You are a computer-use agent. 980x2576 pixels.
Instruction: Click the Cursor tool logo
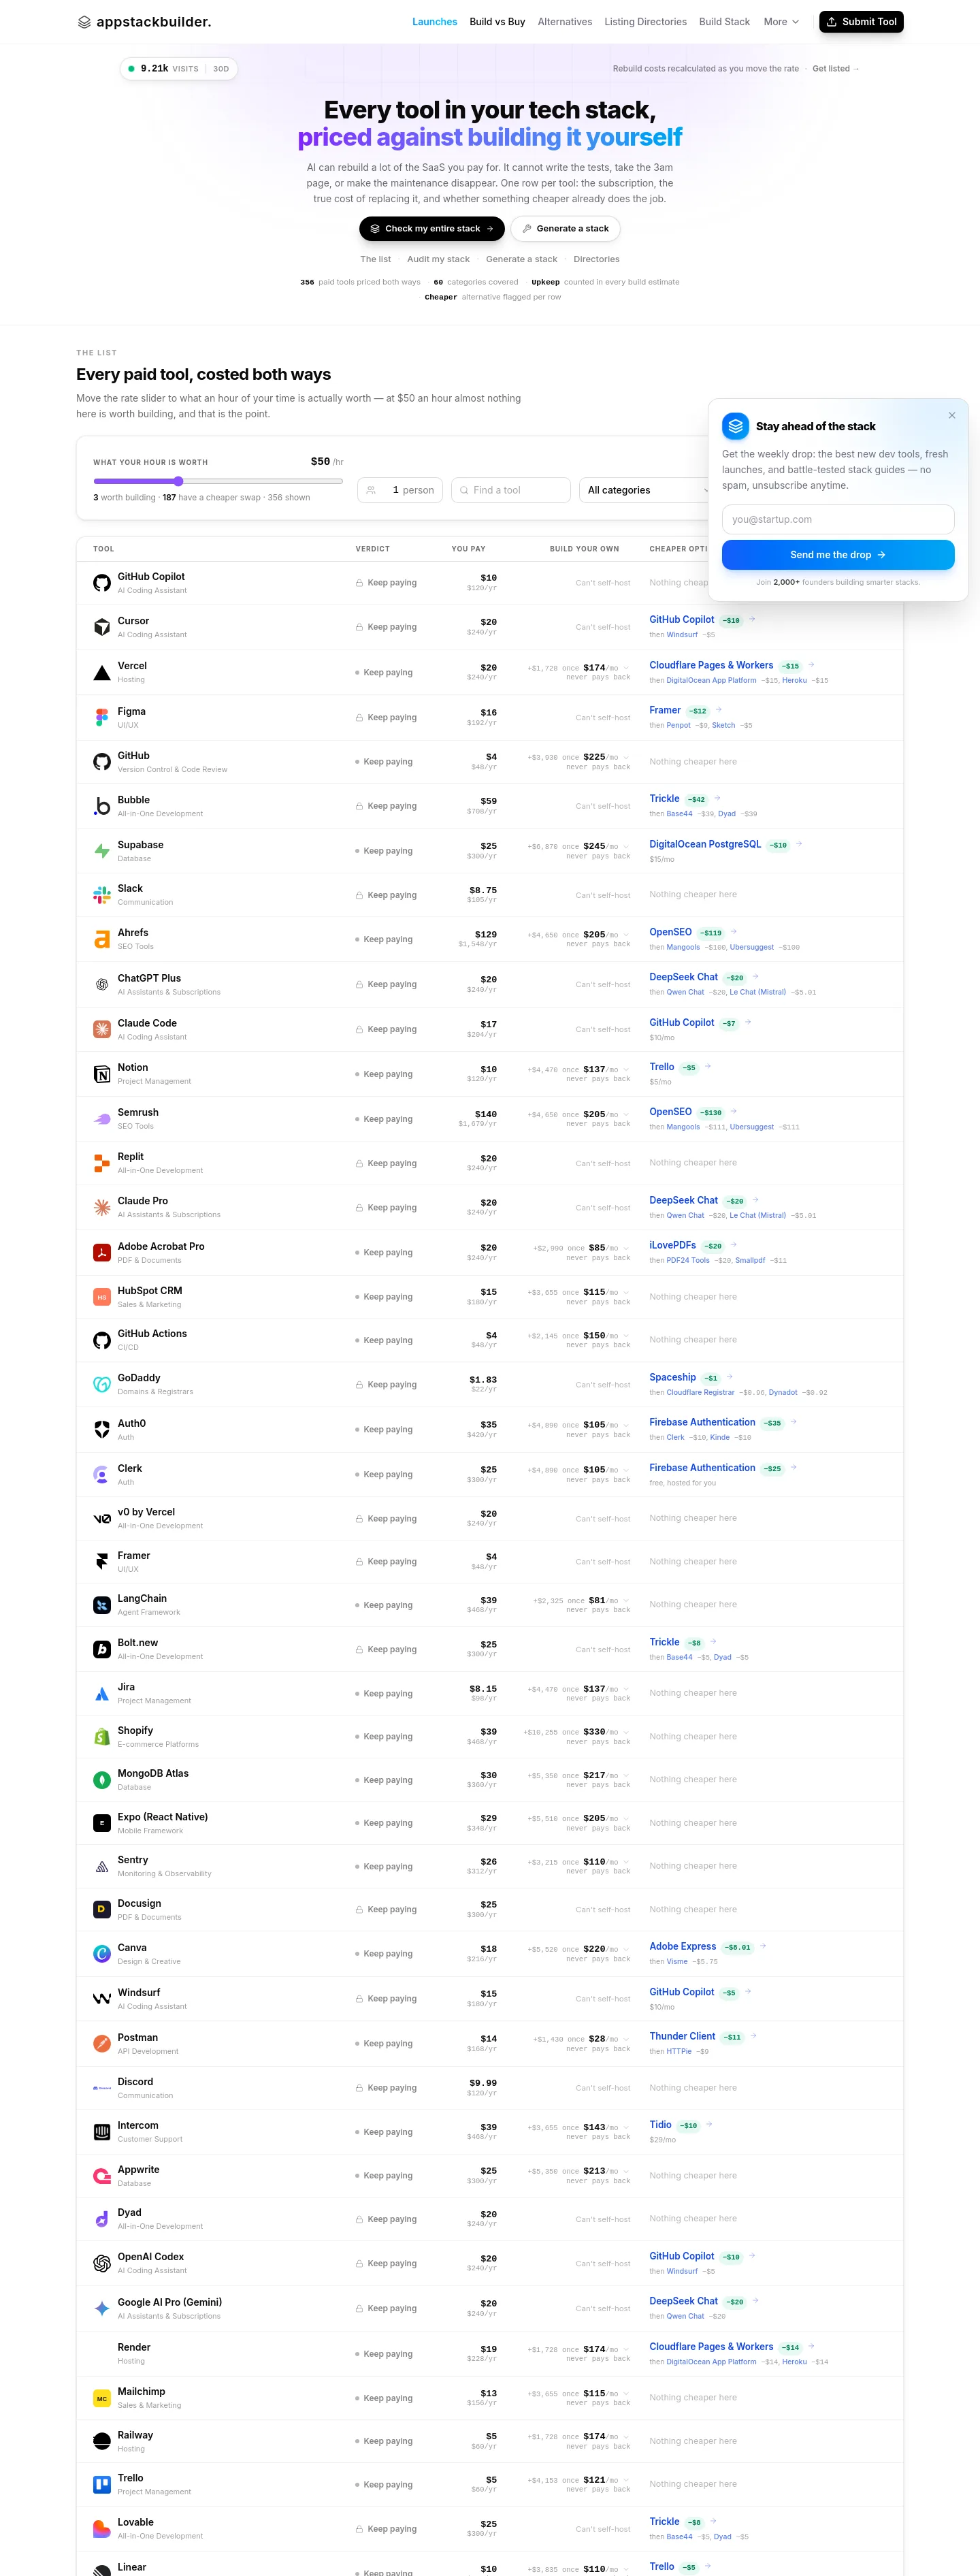102,627
